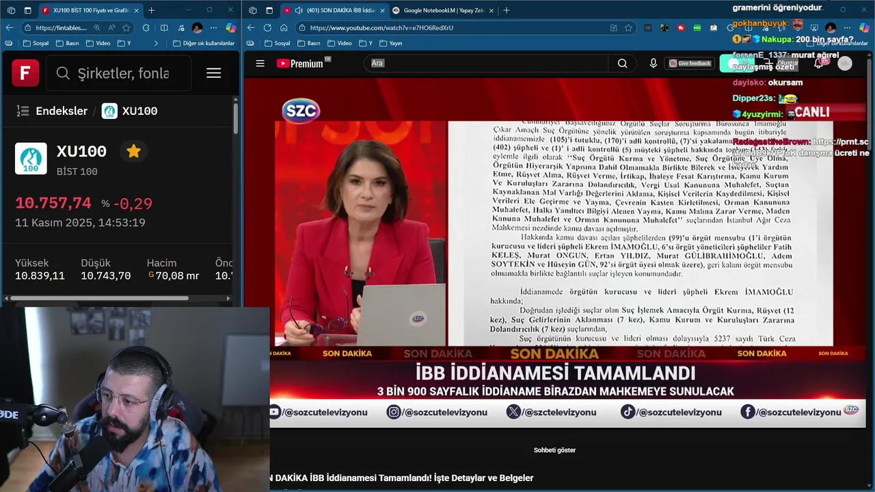This screenshot has width=875, height=492.
Task: Click right arrow of stats scrollbar
Action: coord(228,298)
